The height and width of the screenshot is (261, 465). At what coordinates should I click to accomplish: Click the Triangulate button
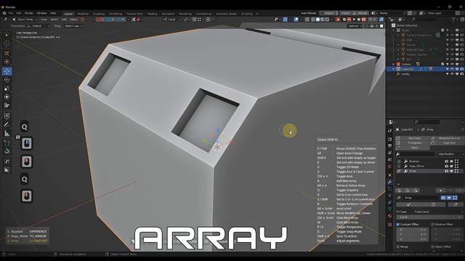(413, 143)
